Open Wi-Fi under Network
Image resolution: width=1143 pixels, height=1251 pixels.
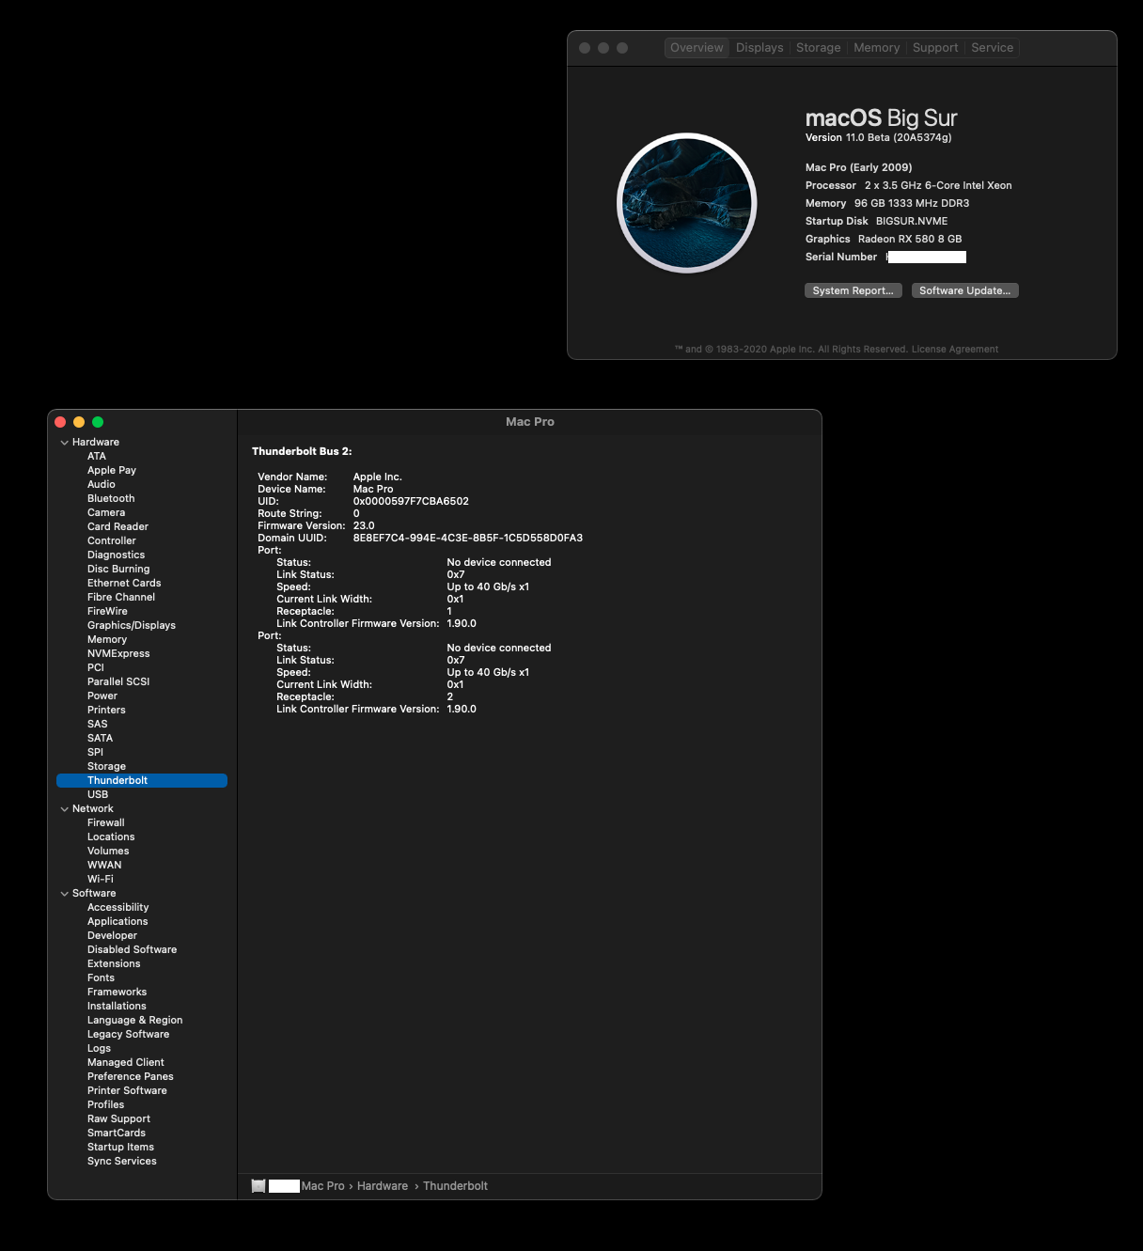point(101,880)
